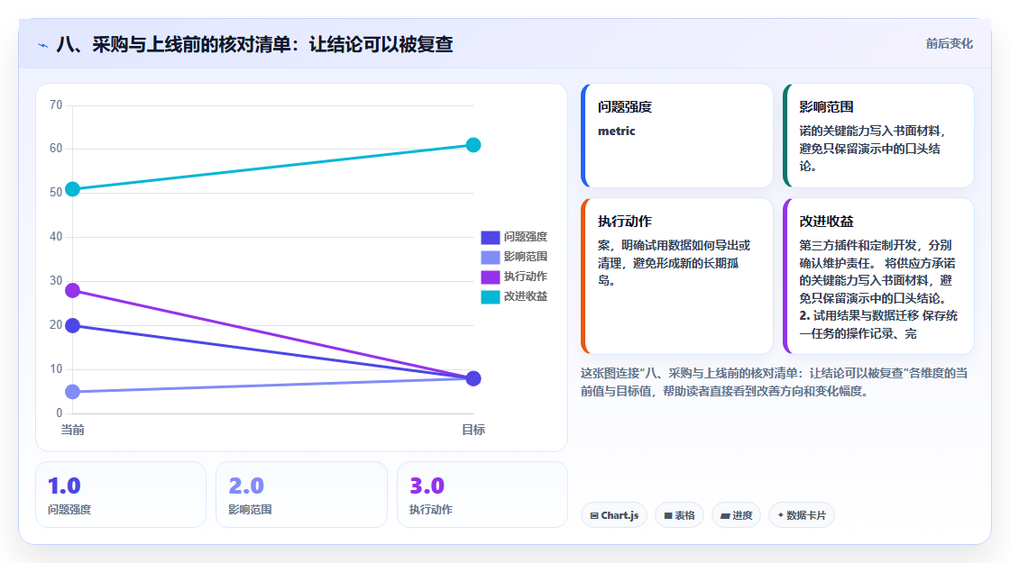Click the 改进收益 data point at 当前
Viewport: 1010px width, 563px height.
click(x=73, y=189)
